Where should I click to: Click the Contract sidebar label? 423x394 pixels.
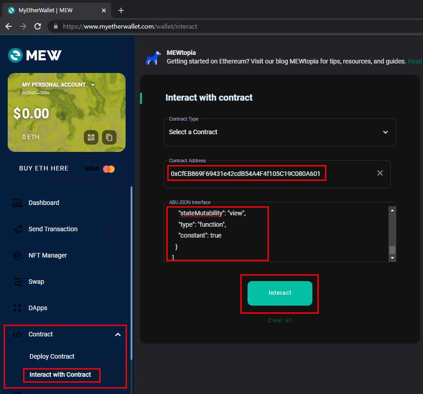point(41,334)
